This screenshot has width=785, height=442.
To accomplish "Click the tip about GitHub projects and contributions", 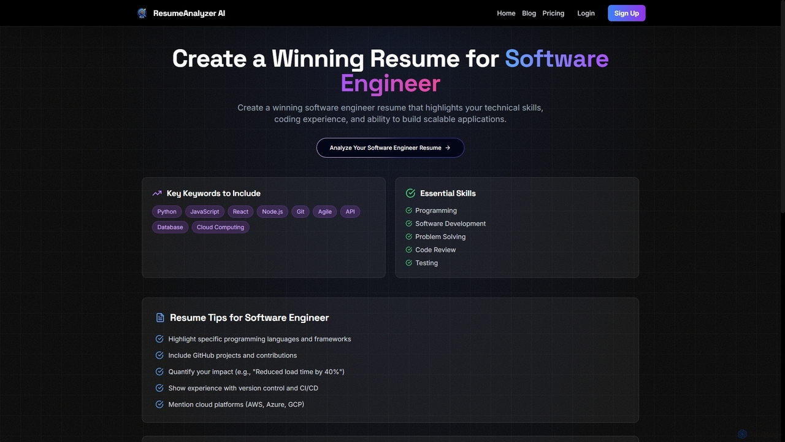I will (232, 355).
